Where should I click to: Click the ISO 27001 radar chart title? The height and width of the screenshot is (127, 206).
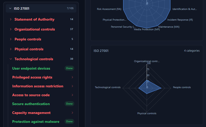point(101,51)
